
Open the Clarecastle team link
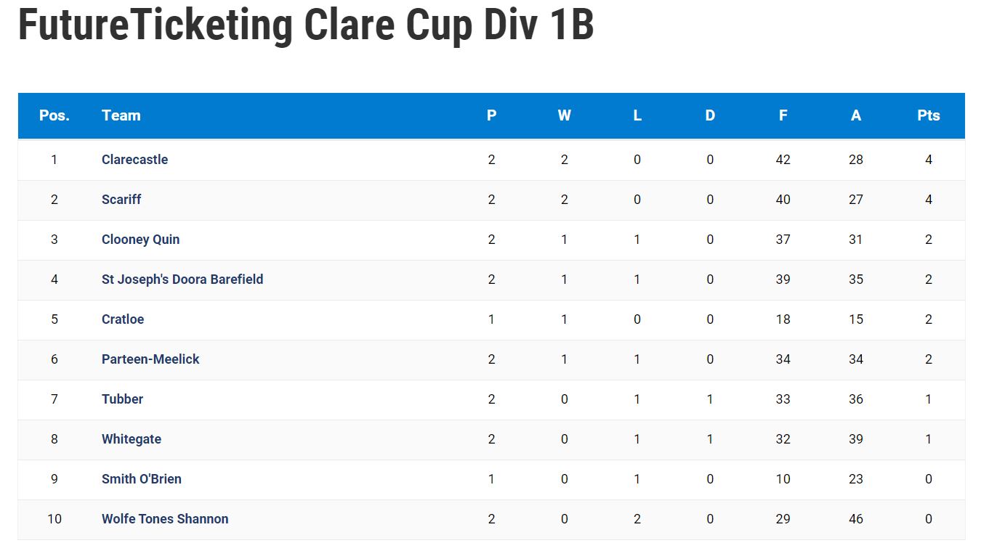[134, 160]
